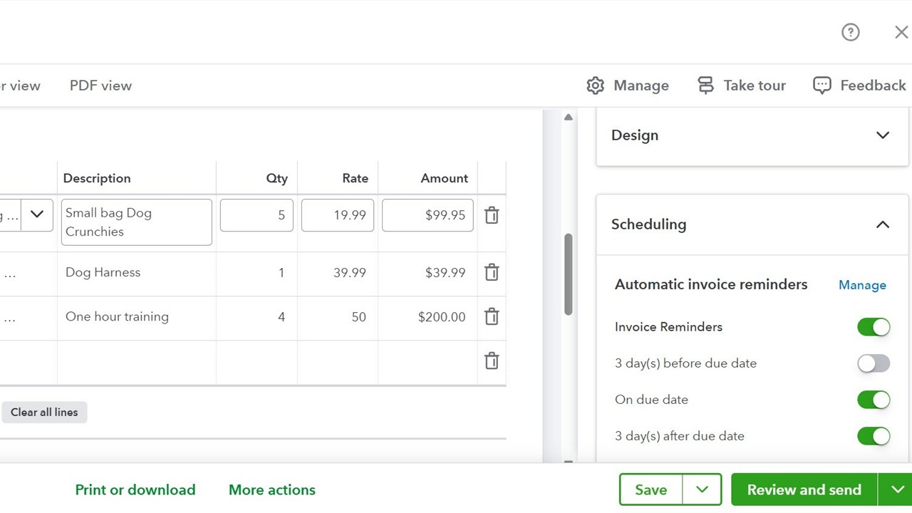Click rate 50 in One hour training row
The image size is (912, 513).
pyautogui.click(x=338, y=317)
